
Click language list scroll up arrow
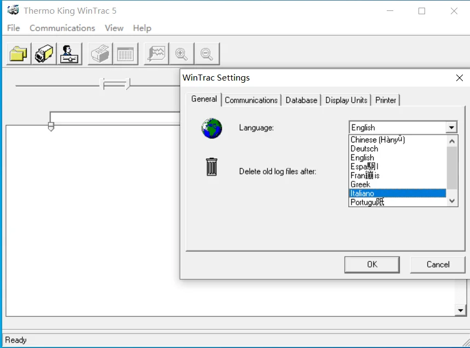452,141
